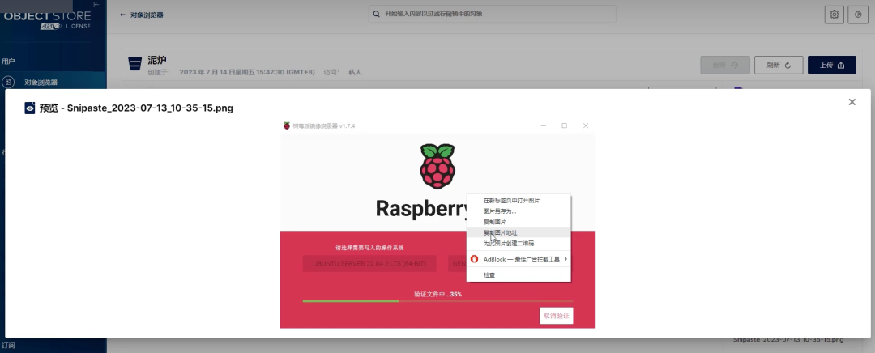875x353 pixels.
Task: Click the 泥炉 bucket name heading
Action: (157, 60)
